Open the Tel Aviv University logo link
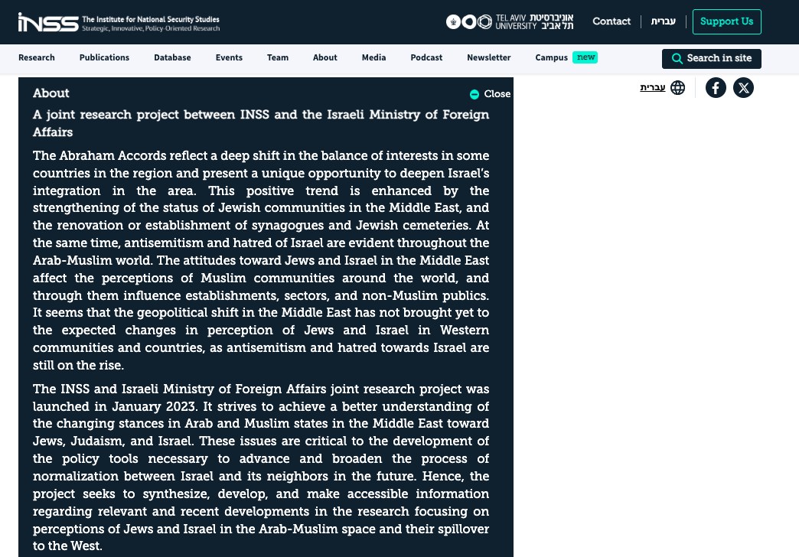This screenshot has height=557, width=799. [510, 21]
